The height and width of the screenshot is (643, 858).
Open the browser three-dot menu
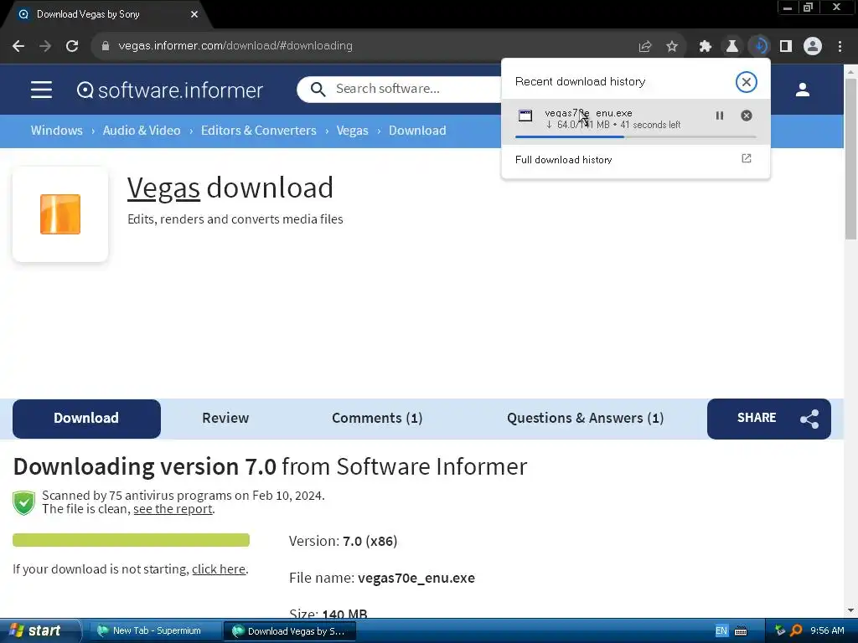click(x=840, y=47)
